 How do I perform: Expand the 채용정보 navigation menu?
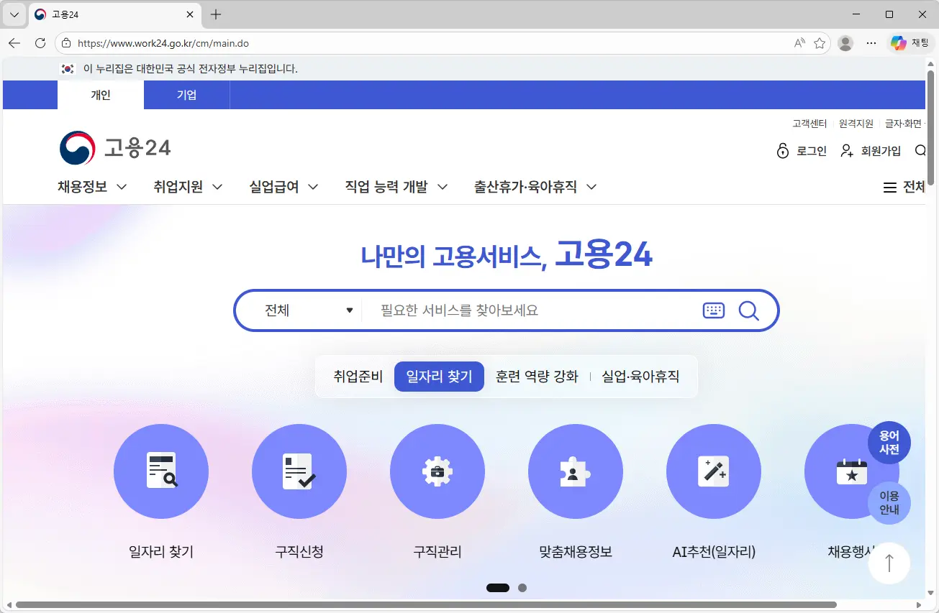point(92,187)
